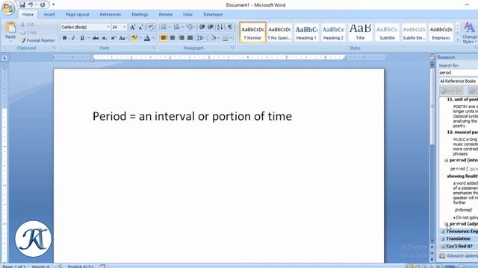This screenshot has height=268, width=478.
Task: Increase the paragraph indent
Action: coord(211,27)
